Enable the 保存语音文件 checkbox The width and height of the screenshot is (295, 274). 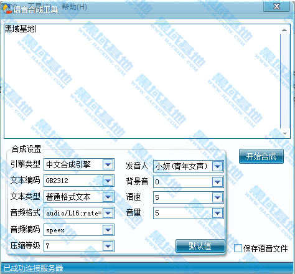[x=238, y=248]
